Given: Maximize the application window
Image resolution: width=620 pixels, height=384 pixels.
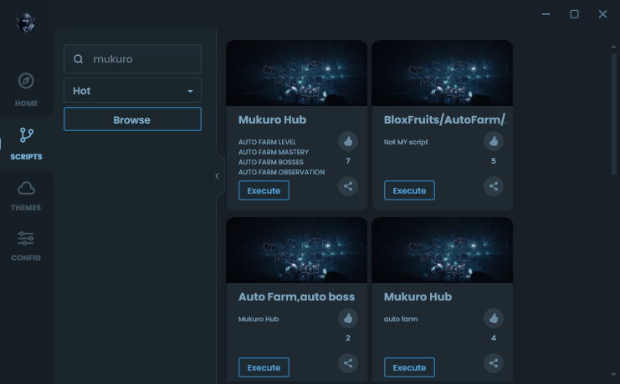Looking at the screenshot, I should tap(574, 14).
